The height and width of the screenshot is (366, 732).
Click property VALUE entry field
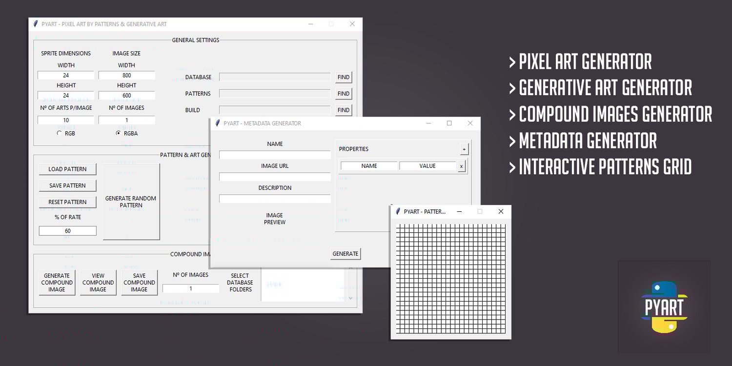tap(427, 166)
